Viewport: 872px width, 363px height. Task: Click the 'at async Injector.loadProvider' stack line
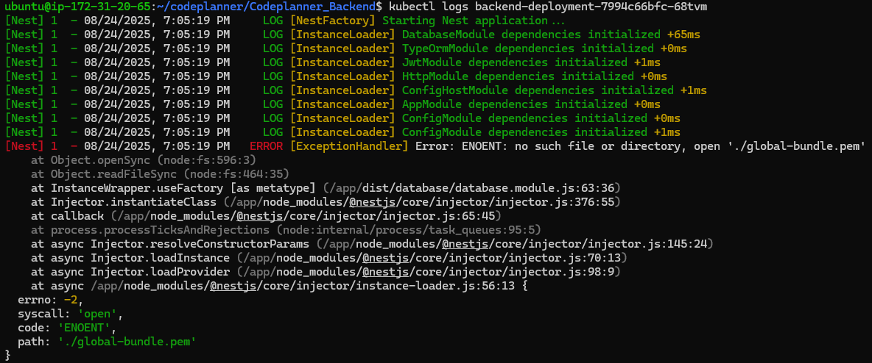326,271
